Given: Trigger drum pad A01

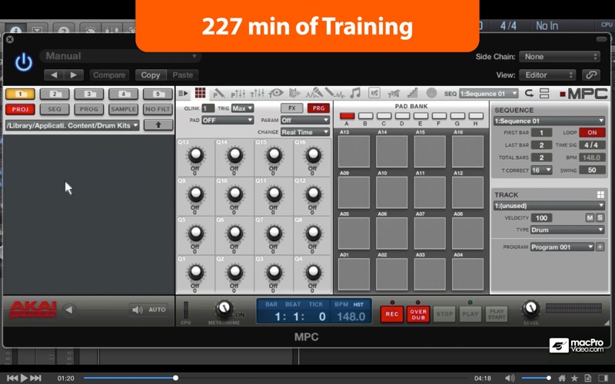Looking at the screenshot, I should (354, 274).
